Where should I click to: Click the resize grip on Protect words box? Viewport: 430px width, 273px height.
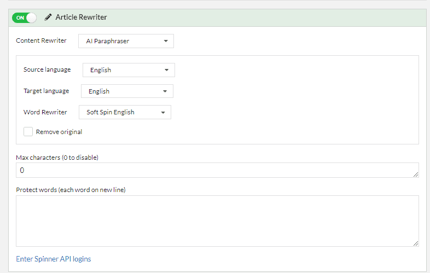point(416,243)
